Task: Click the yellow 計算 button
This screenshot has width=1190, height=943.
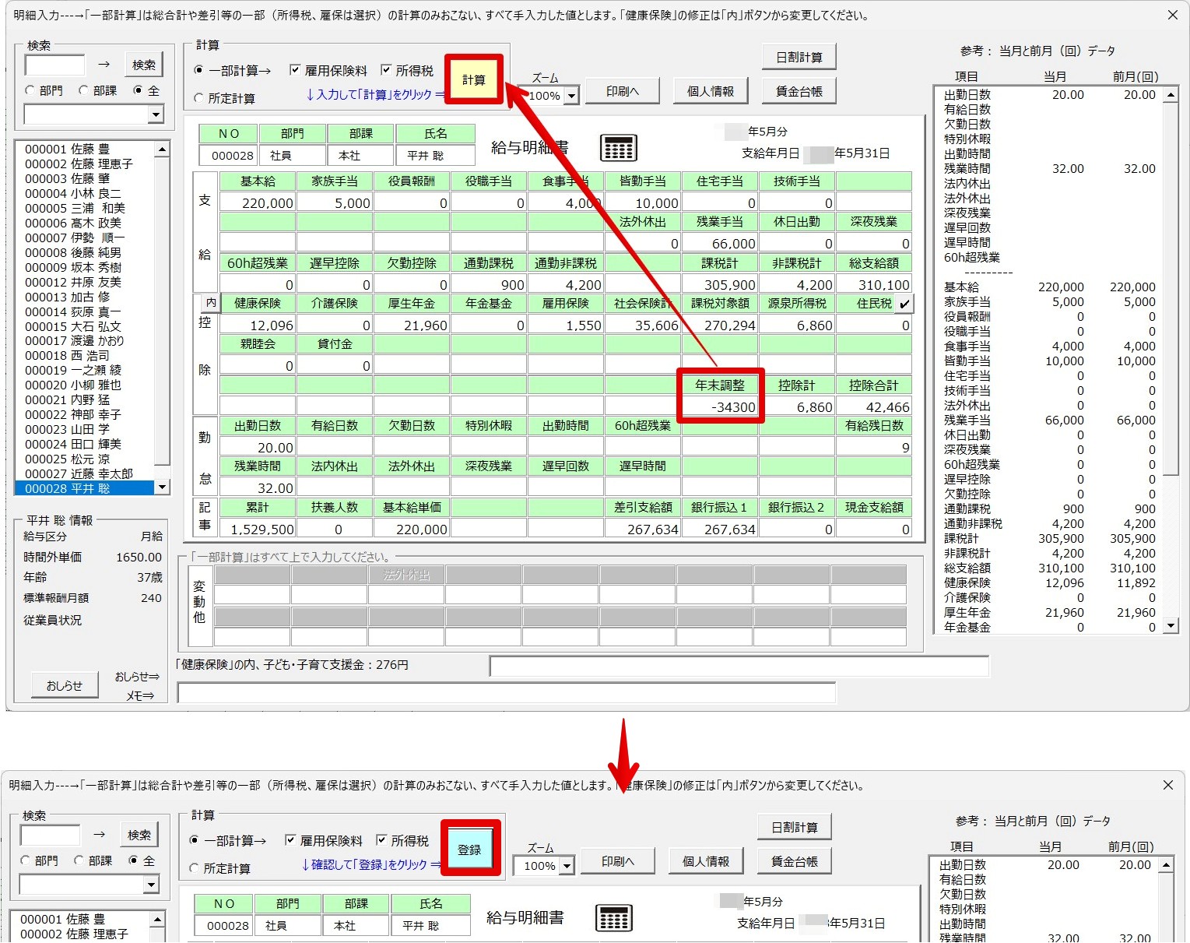Action: 474,79
